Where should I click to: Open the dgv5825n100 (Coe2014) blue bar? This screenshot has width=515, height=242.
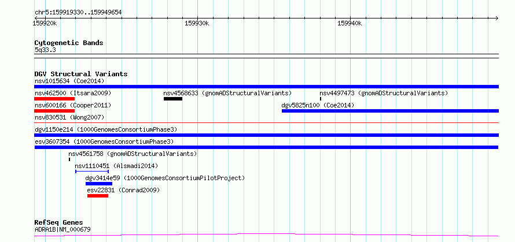(390, 111)
